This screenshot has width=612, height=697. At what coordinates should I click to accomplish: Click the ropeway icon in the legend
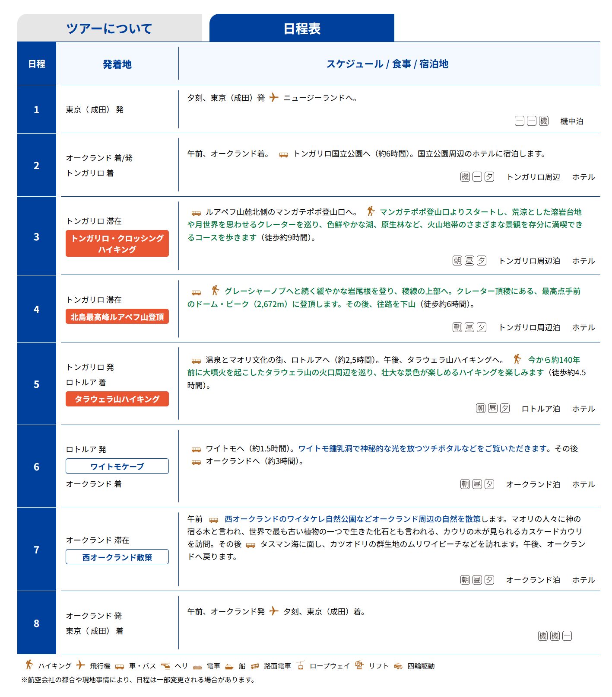(301, 665)
